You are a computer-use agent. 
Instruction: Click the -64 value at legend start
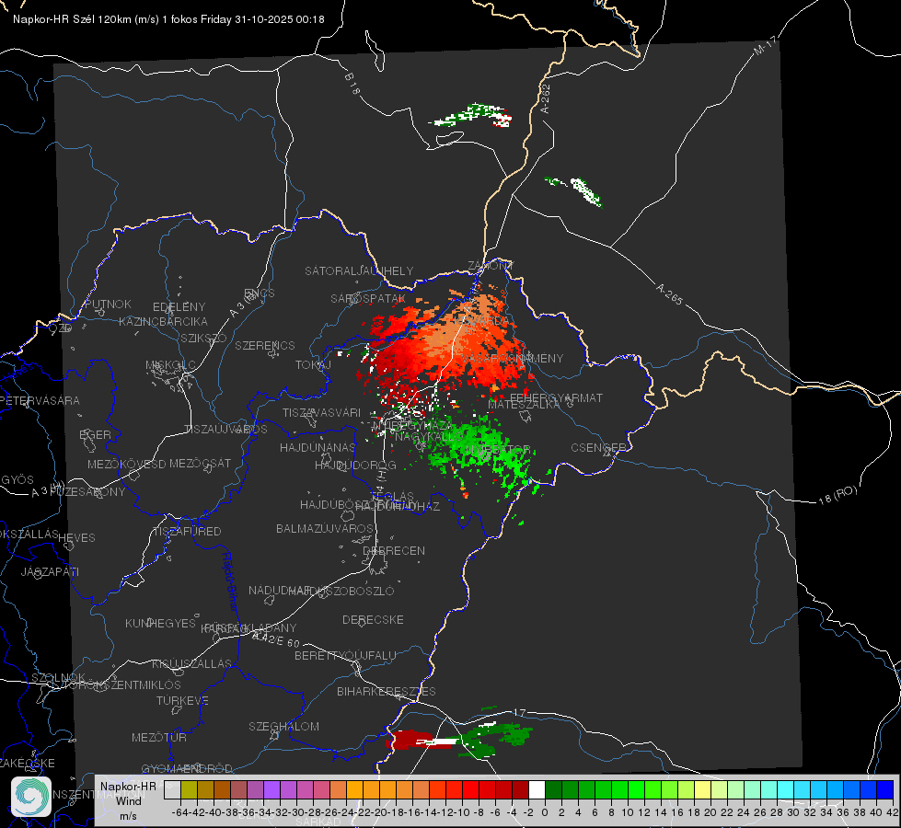tap(179, 812)
